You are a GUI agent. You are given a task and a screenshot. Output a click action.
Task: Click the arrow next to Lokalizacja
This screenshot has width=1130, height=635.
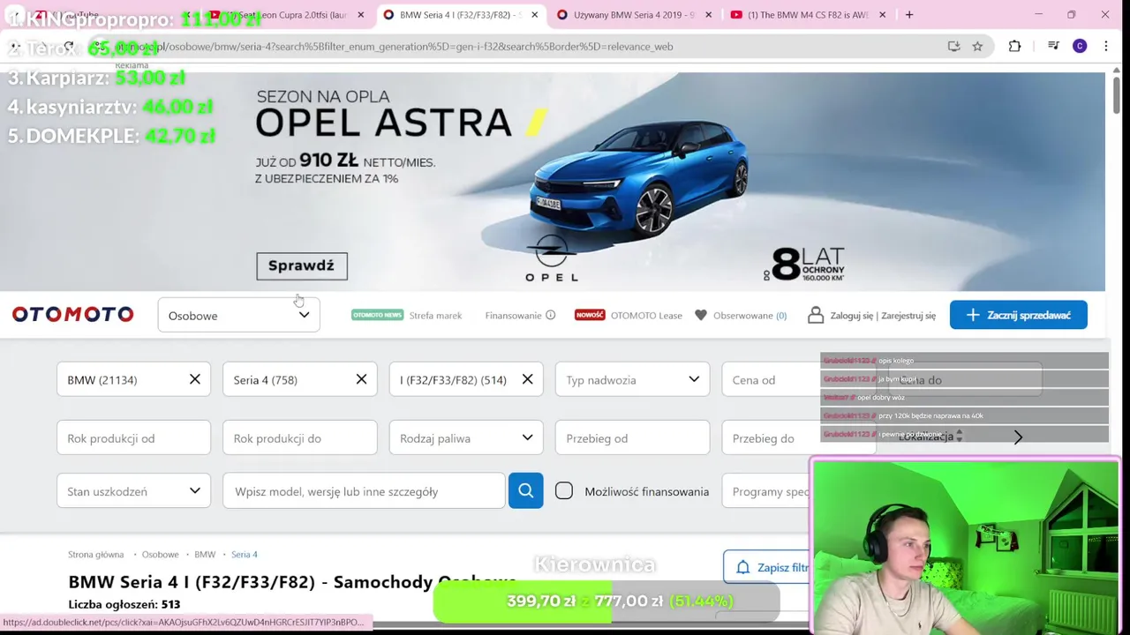tap(1018, 437)
